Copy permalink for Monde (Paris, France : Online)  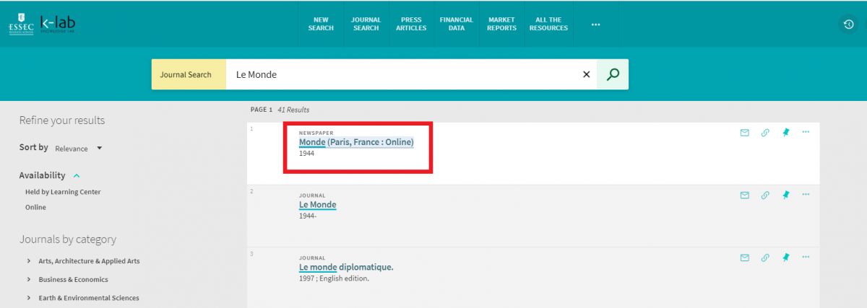pyautogui.click(x=765, y=133)
